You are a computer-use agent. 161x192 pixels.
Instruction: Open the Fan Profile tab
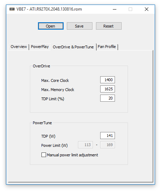coord(107,47)
